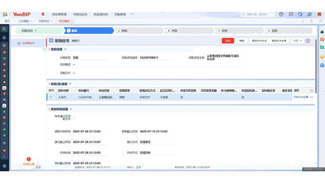Click the 领取开始时间 value 2025-07-08 21:13:03
Screen dimensions: 325x183
87,131
